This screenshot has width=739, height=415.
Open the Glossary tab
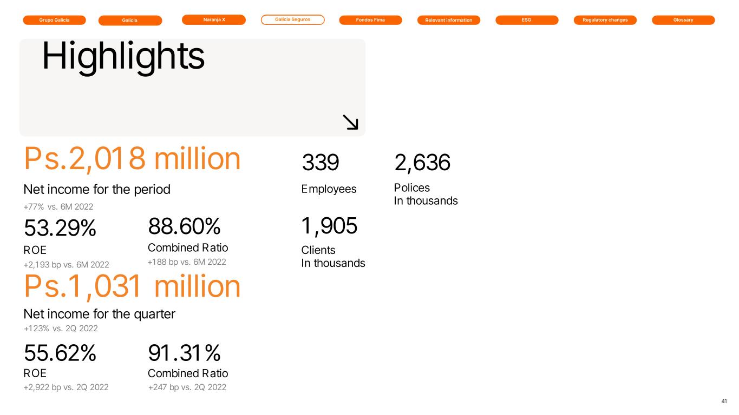(x=683, y=20)
